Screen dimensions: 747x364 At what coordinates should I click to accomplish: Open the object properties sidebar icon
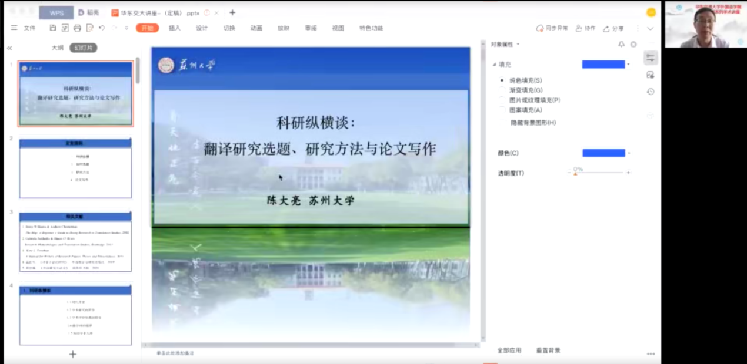(x=650, y=58)
